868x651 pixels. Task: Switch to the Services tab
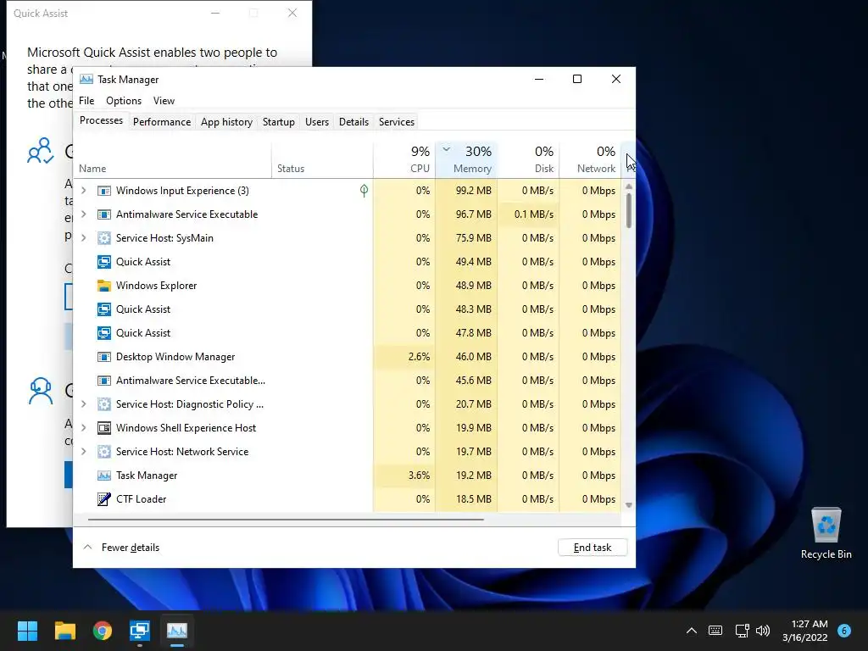pos(397,122)
